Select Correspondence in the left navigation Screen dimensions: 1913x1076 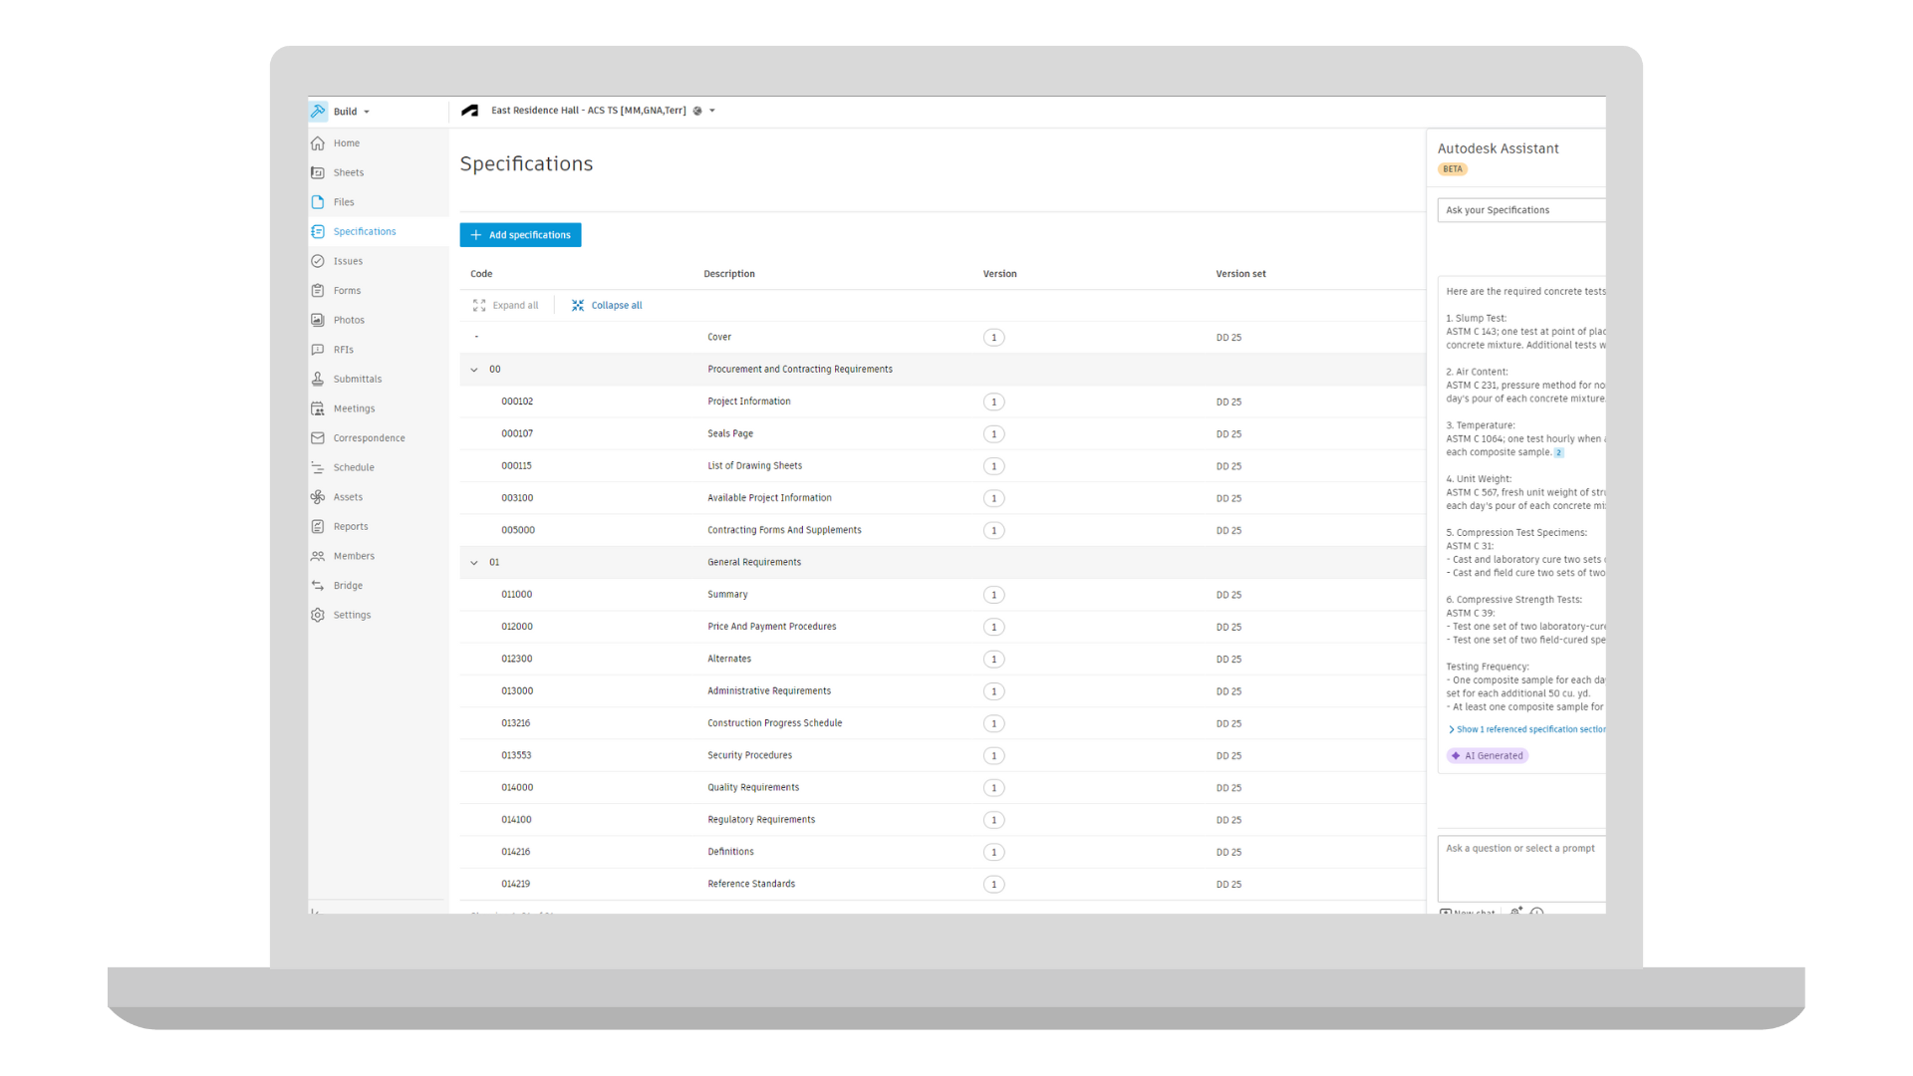(x=369, y=438)
